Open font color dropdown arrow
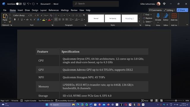190x107 pixels. click(x=52, y=20)
